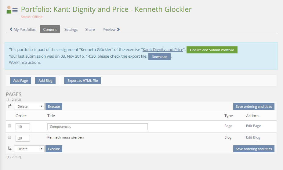Open the top Delete action dropdown
Viewport: 283px width, 170px height.
(x=29, y=107)
